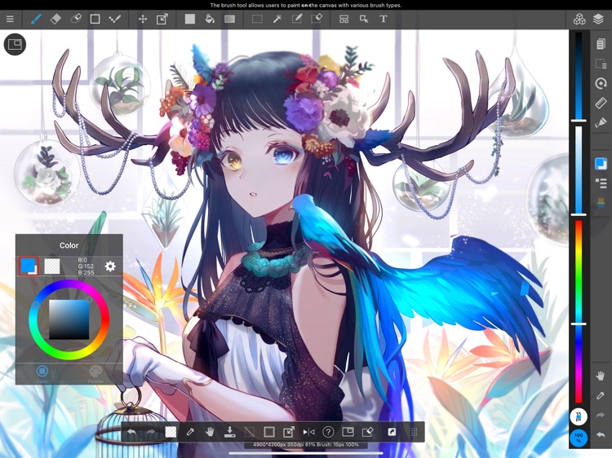Toggle reference window from bottom bar
The height and width of the screenshot is (458, 612).
(x=348, y=432)
